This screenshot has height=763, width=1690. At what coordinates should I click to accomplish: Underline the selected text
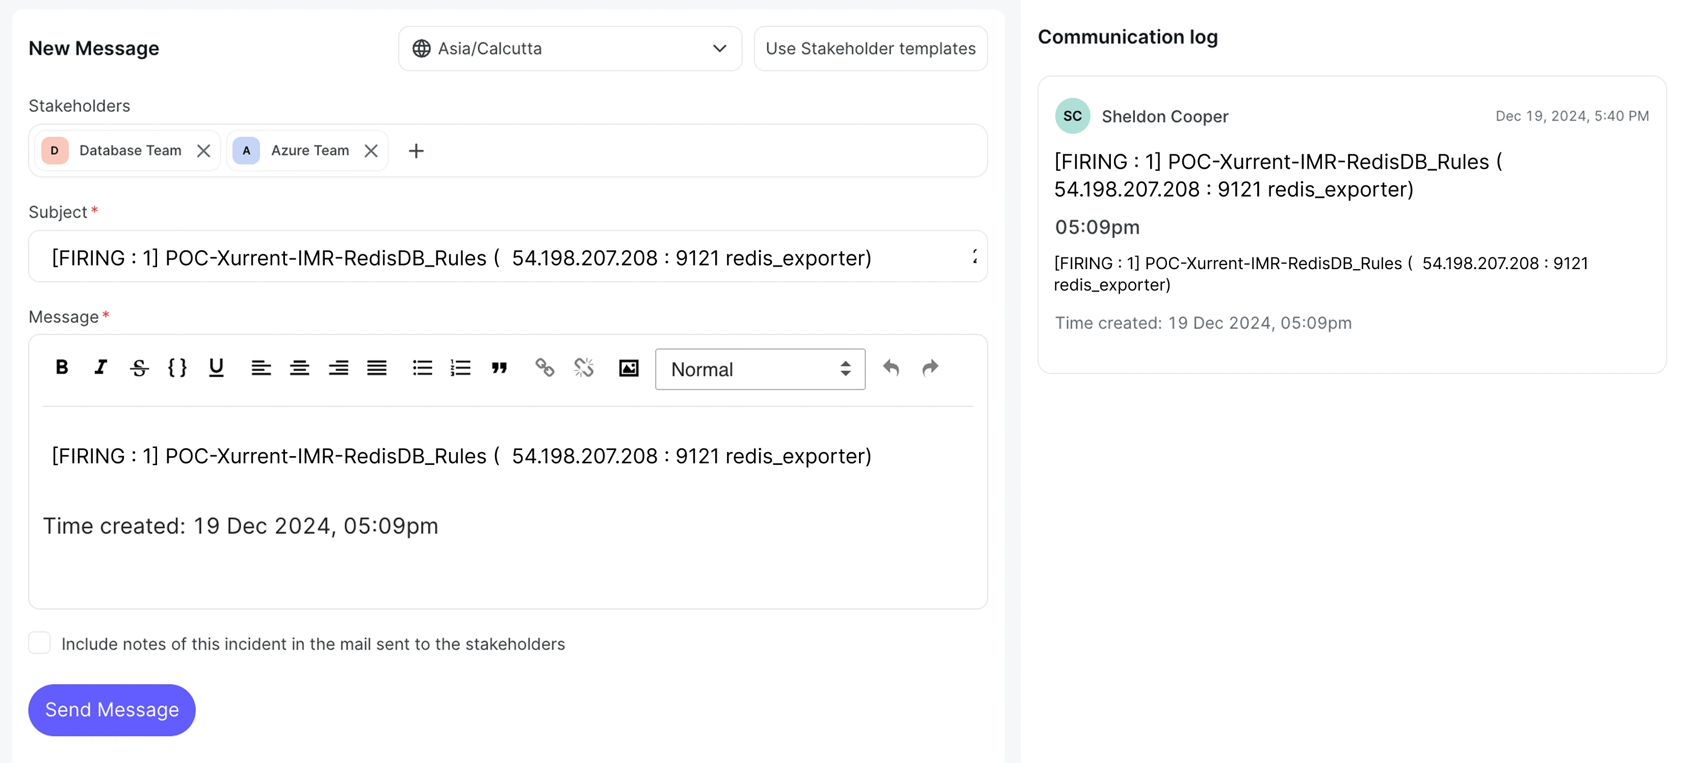pos(216,367)
